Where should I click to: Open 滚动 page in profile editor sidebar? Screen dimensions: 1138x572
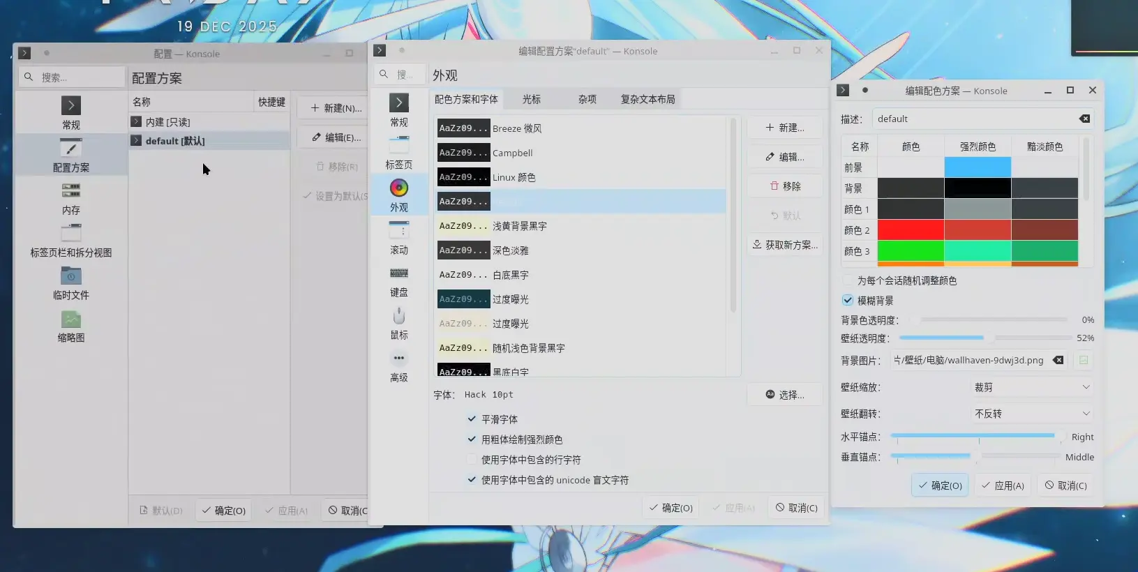(399, 239)
